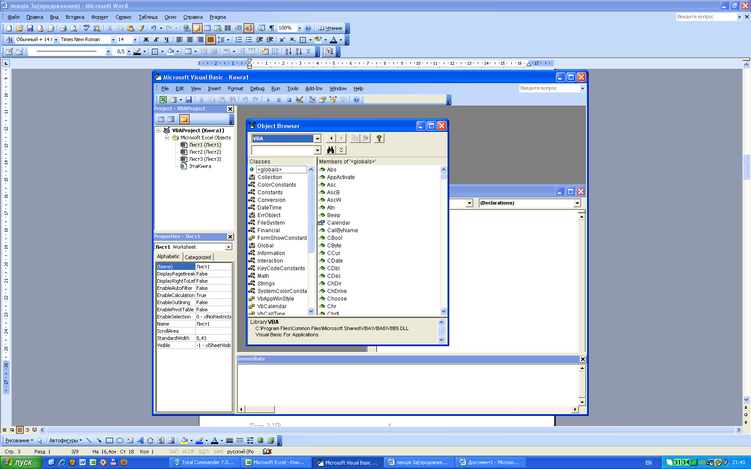Open the Лист1 Worksheet object dropdown
This screenshot has height=469, width=751.
point(228,247)
